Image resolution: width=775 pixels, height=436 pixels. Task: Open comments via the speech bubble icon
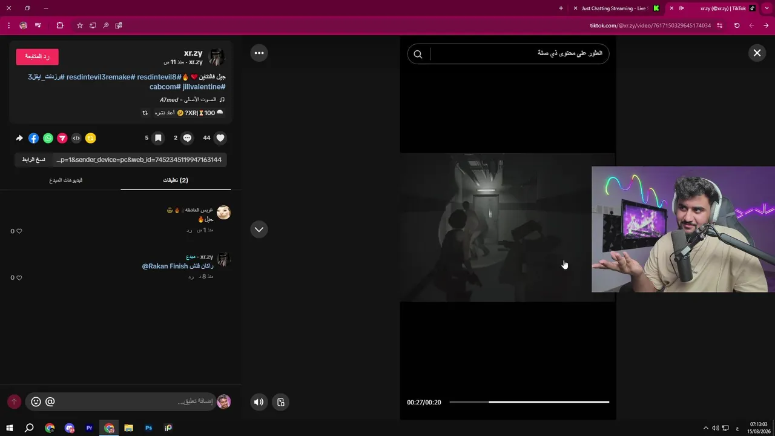(187, 138)
